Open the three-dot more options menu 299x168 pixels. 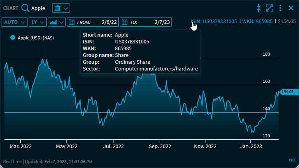pyautogui.click(x=280, y=8)
